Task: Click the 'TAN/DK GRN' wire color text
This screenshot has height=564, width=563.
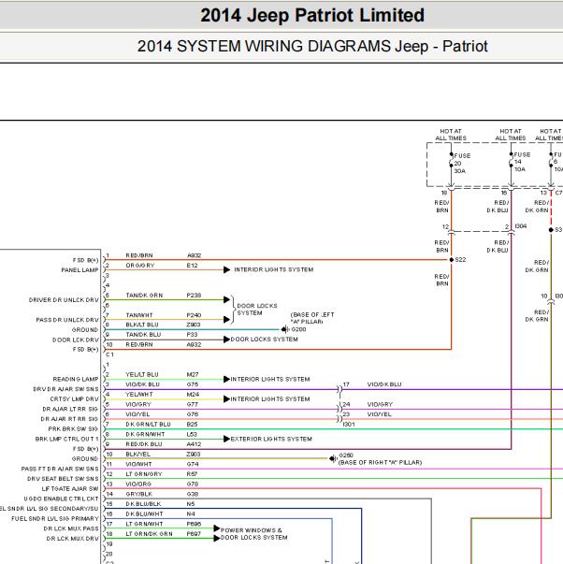Action: (x=144, y=296)
